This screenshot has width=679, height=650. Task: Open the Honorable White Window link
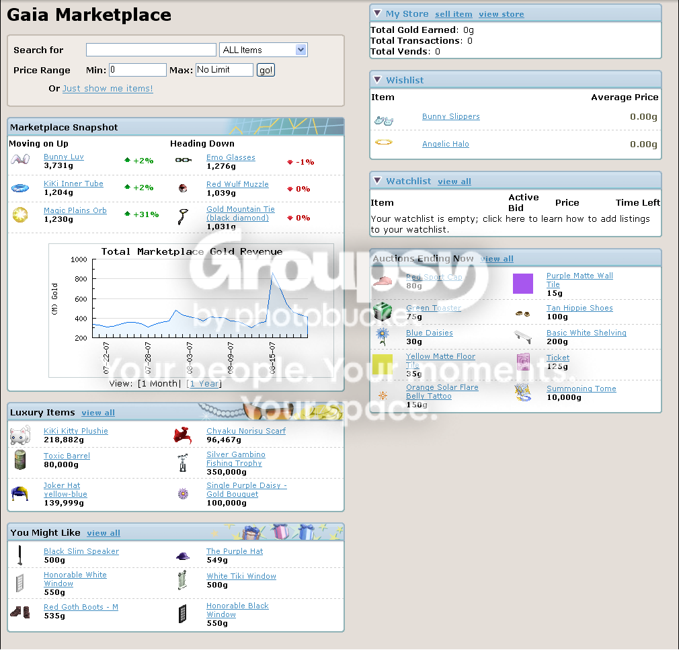pyautogui.click(x=75, y=579)
